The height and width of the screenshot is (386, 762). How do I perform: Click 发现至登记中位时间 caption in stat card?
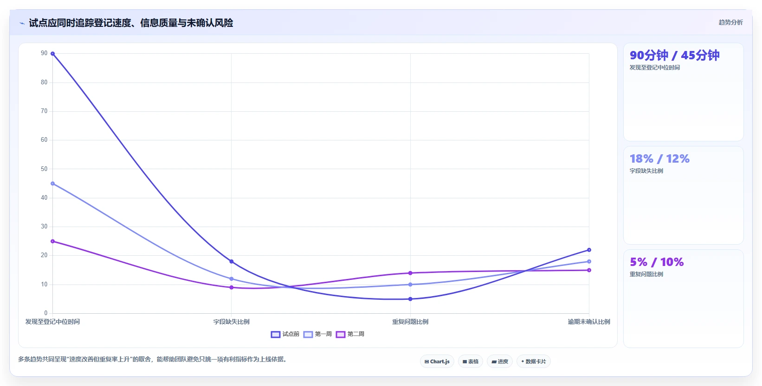(x=654, y=68)
